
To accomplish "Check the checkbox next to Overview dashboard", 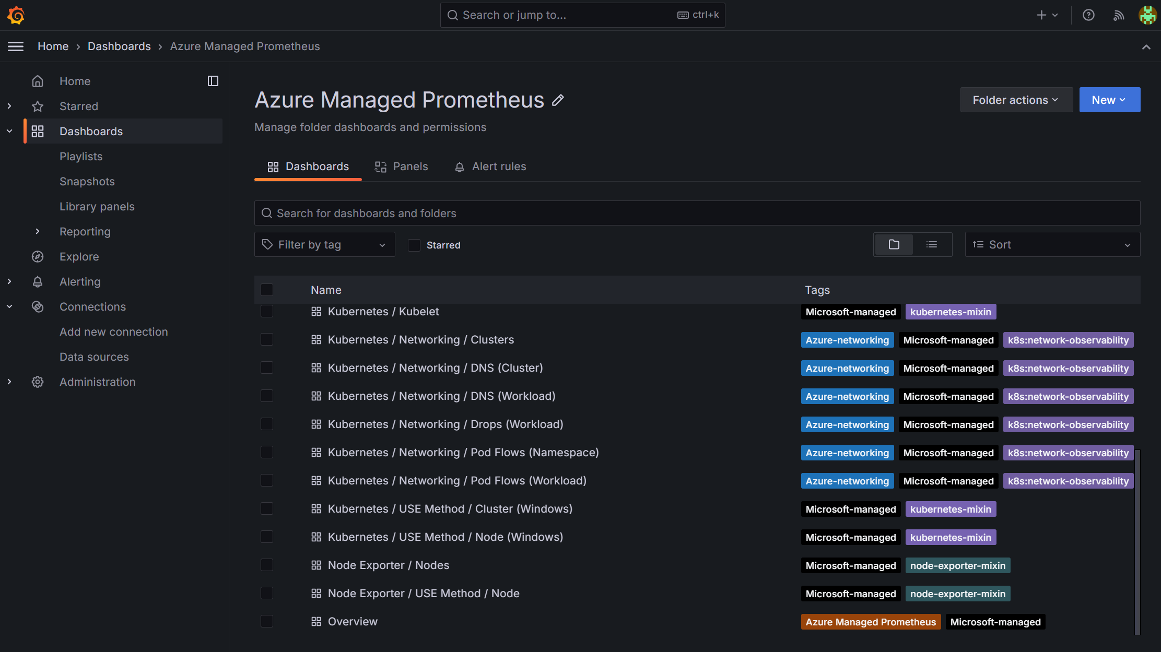I will tap(266, 621).
